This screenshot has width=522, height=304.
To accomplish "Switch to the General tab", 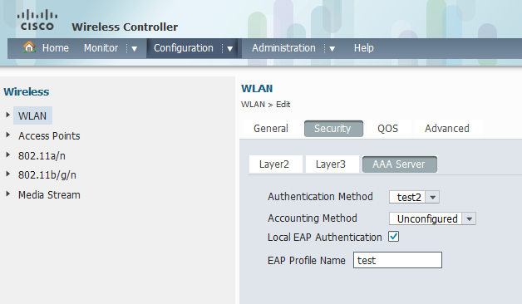I will 271,129.
